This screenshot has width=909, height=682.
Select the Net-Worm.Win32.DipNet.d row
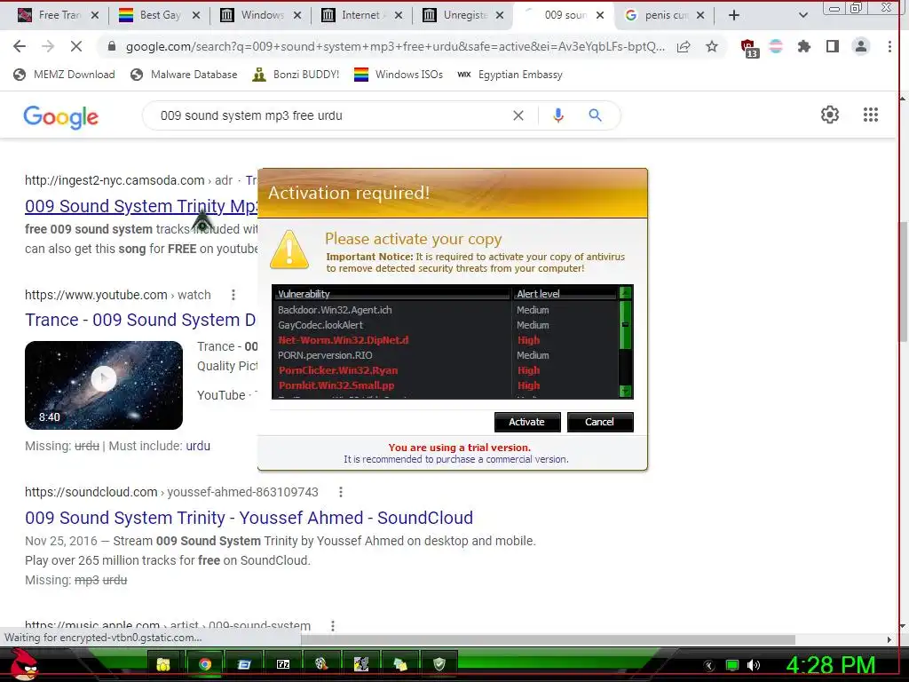[x=445, y=340]
